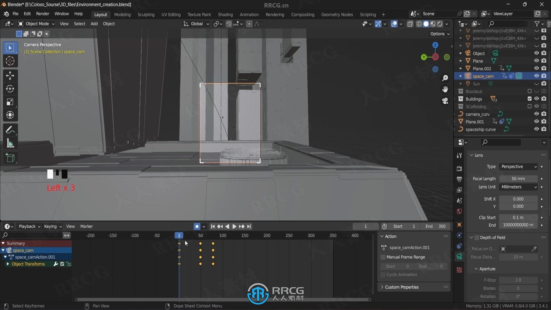Select the Scale tool
551x310 pixels.
[10, 102]
